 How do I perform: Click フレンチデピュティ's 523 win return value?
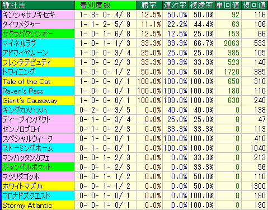point(233,62)
